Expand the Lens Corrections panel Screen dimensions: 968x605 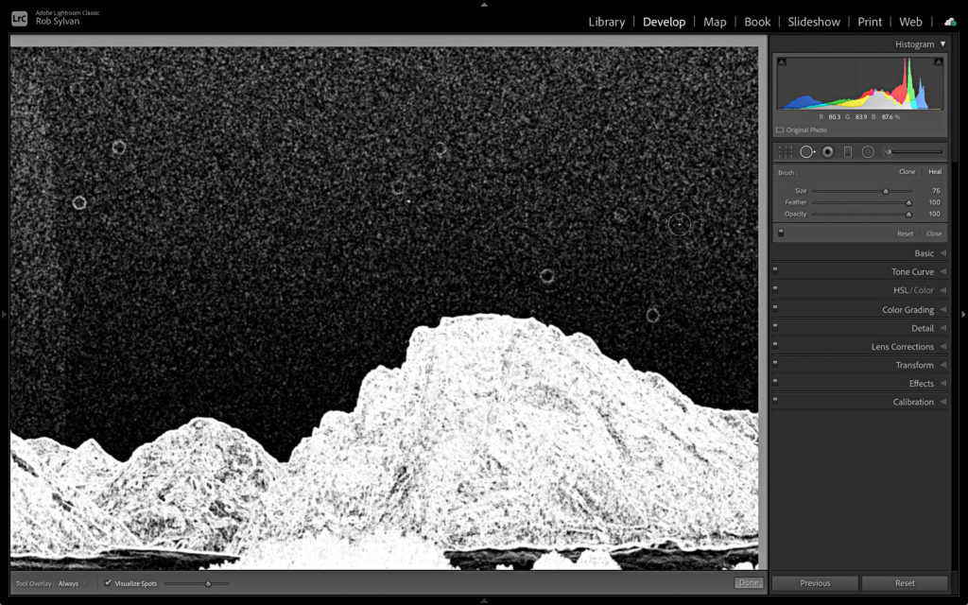click(x=902, y=346)
